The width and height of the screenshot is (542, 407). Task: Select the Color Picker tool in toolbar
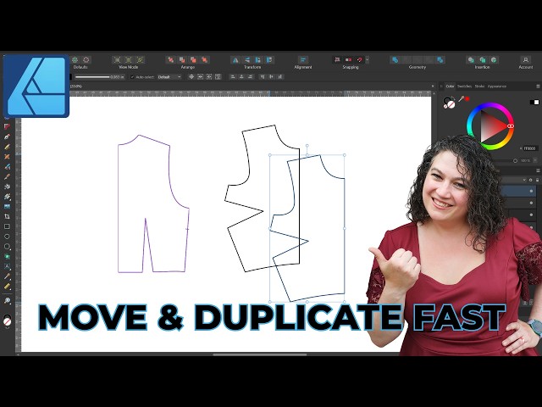(7, 276)
